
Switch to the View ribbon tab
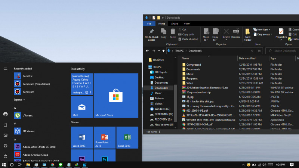pos(187,24)
